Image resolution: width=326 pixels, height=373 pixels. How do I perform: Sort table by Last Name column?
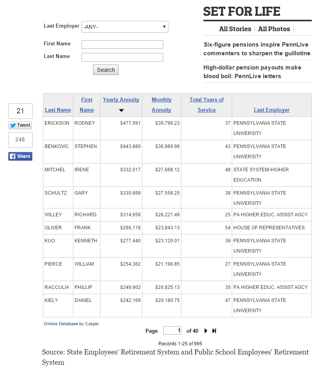(58, 110)
